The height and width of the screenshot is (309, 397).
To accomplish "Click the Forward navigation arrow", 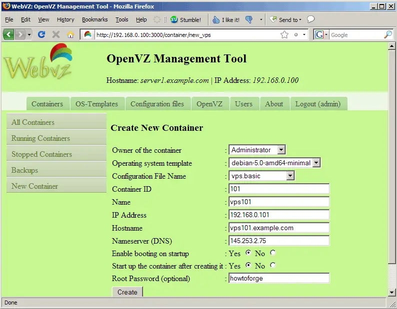I will pos(20,34).
